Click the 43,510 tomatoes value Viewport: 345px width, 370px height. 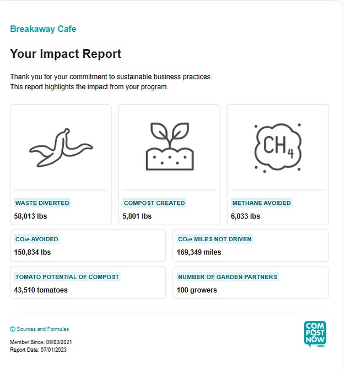click(41, 290)
